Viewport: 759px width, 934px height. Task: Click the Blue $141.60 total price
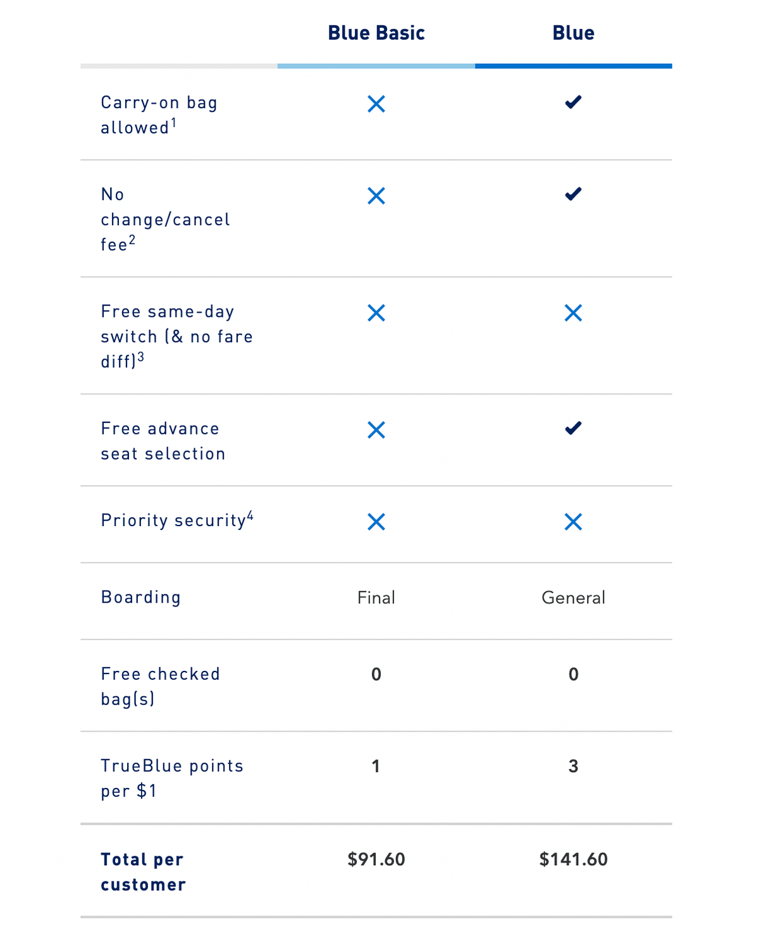coord(573,859)
